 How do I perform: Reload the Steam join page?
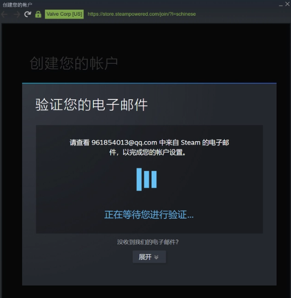point(28,14)
